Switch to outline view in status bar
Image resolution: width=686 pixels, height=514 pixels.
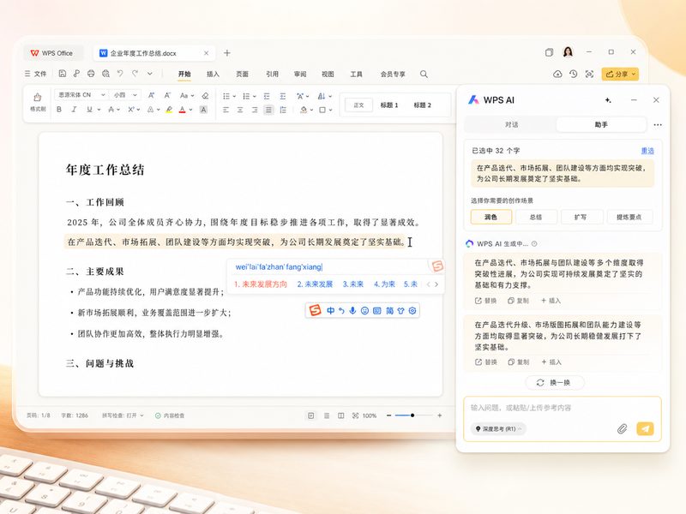coord(327,415)
